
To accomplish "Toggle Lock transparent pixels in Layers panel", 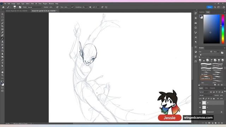I will (x=203, y=99).
